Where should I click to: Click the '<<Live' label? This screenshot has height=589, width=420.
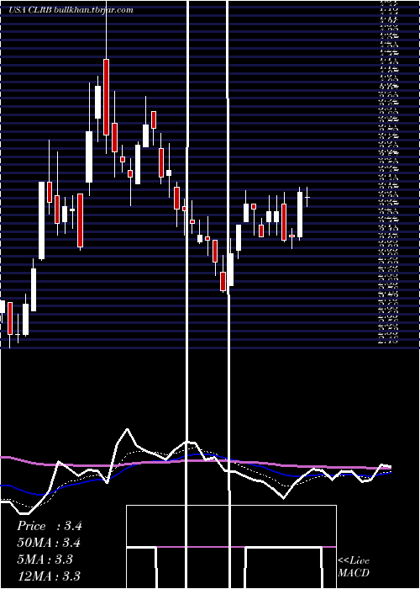(354, 561)
